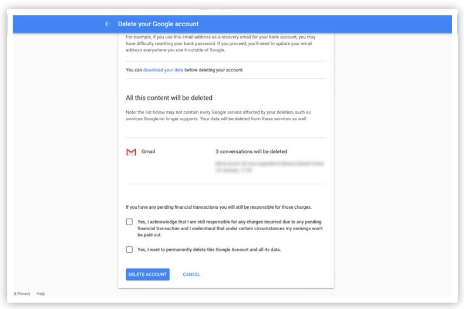Image resolution: width=464 pixels, height=309 pixels.
Task: Click the CANCEL button
Action: pos(191,275)
